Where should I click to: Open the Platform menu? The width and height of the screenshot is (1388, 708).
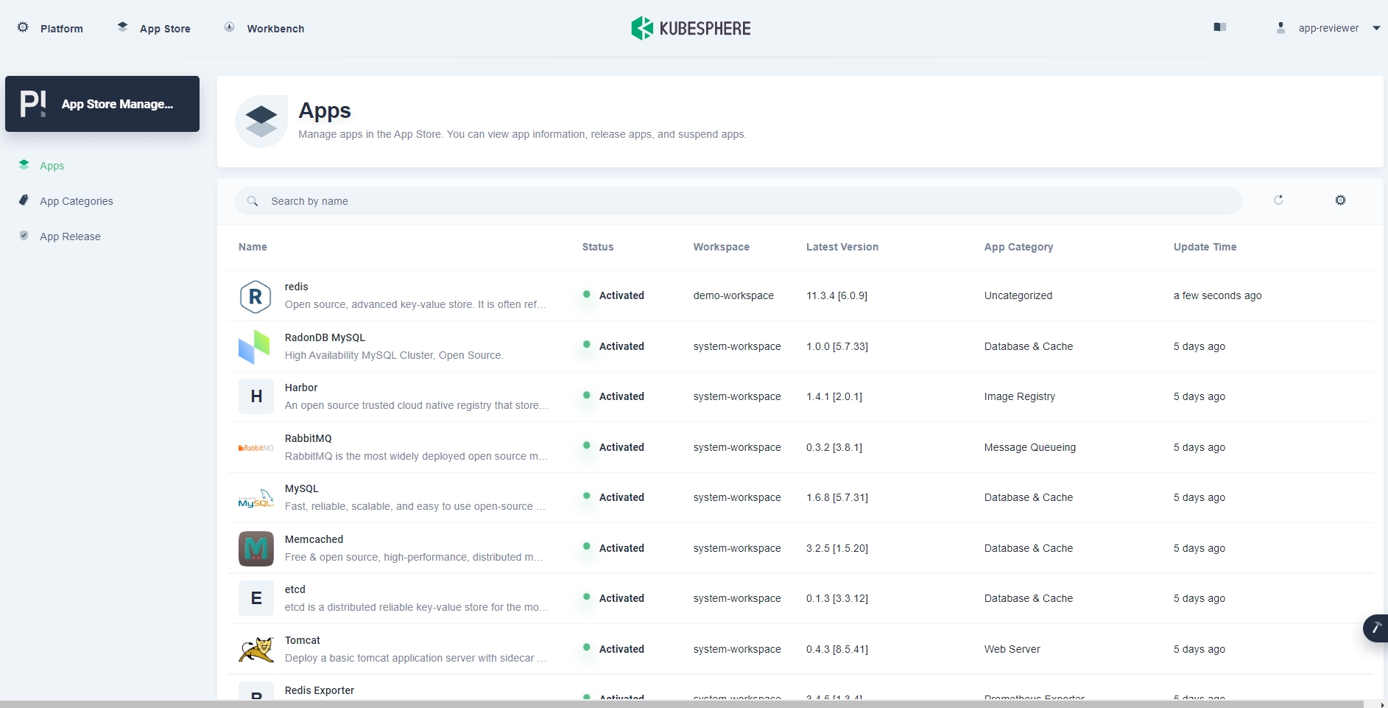(x=51, y=28)
